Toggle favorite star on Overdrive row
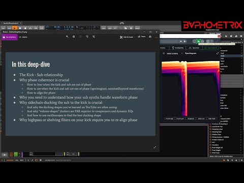Screen dimensions: 244x183 tap(241, 145)
